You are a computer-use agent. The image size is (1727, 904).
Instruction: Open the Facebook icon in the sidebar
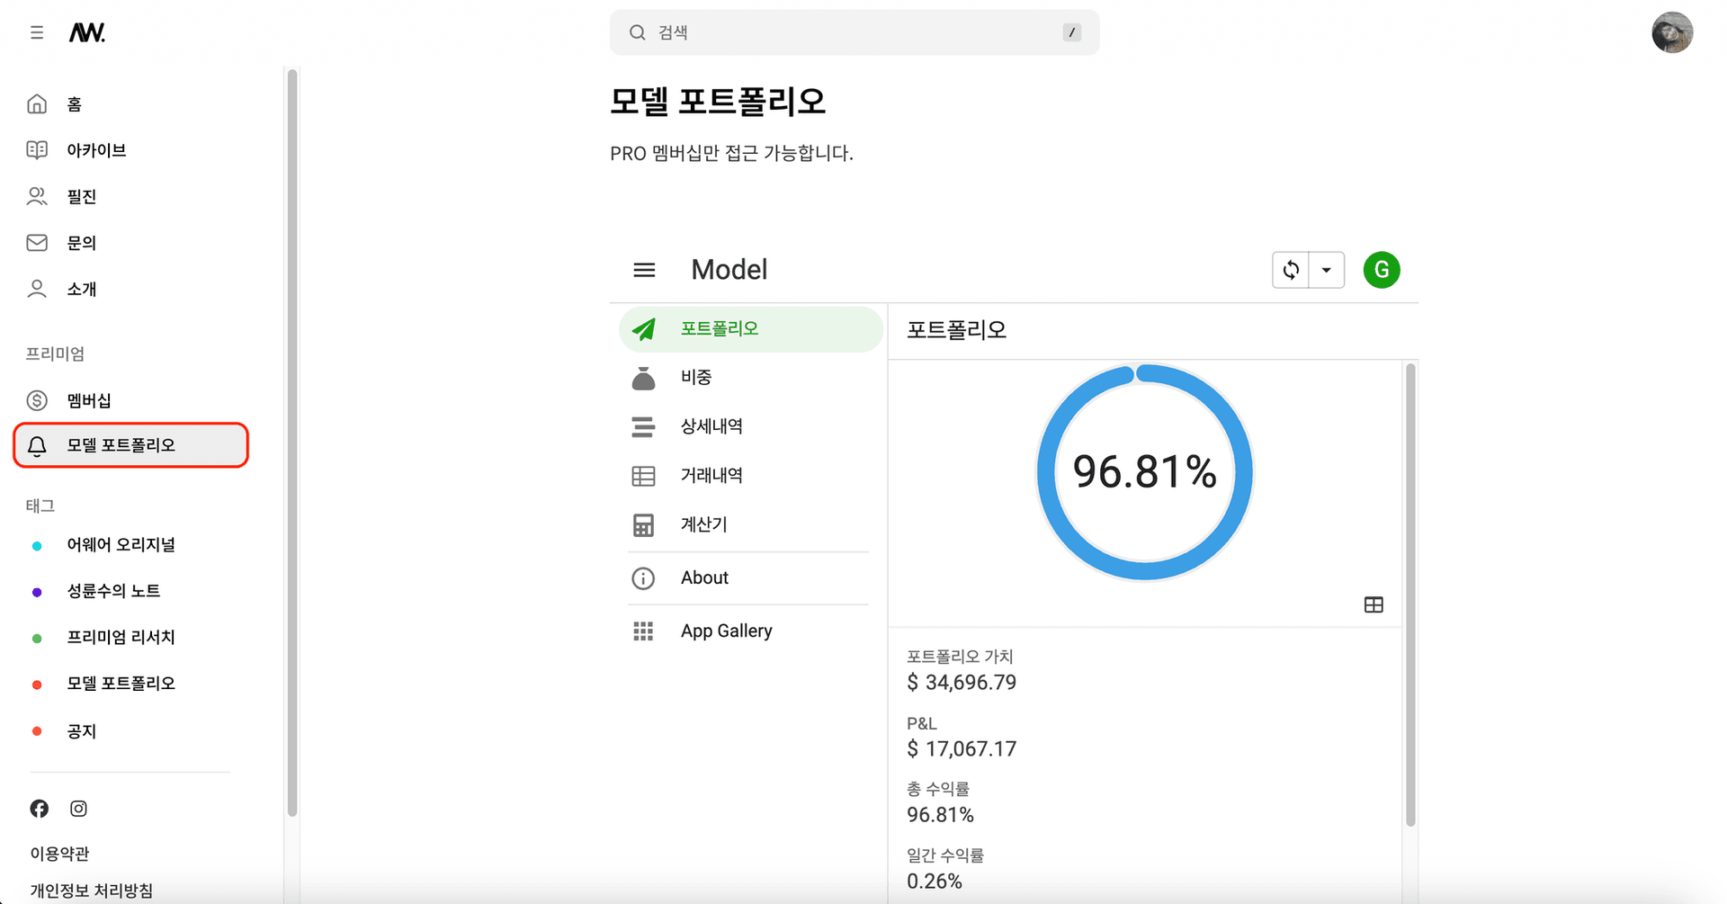pyautogui.click(x=39, y=808)
